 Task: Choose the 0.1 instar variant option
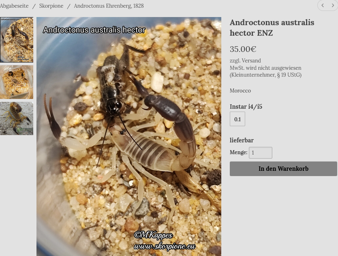237,119
